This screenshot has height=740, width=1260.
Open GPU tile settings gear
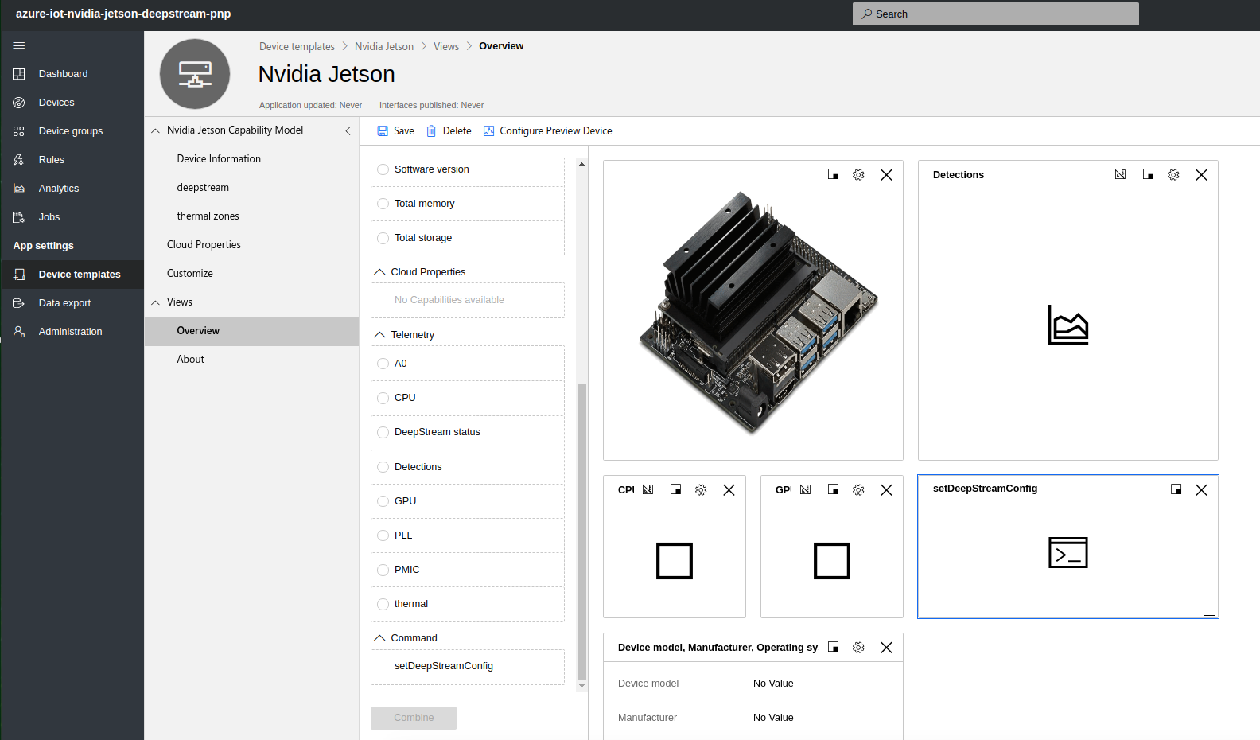(x=858, y=490)
